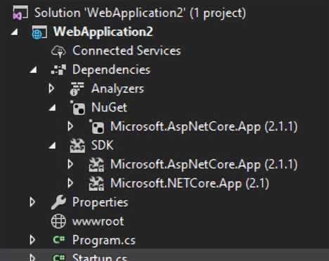Screen dimensions: 329x261
Task: Click the Properties wrench icon
Action: pyautogui.click(x=58, y=202)
